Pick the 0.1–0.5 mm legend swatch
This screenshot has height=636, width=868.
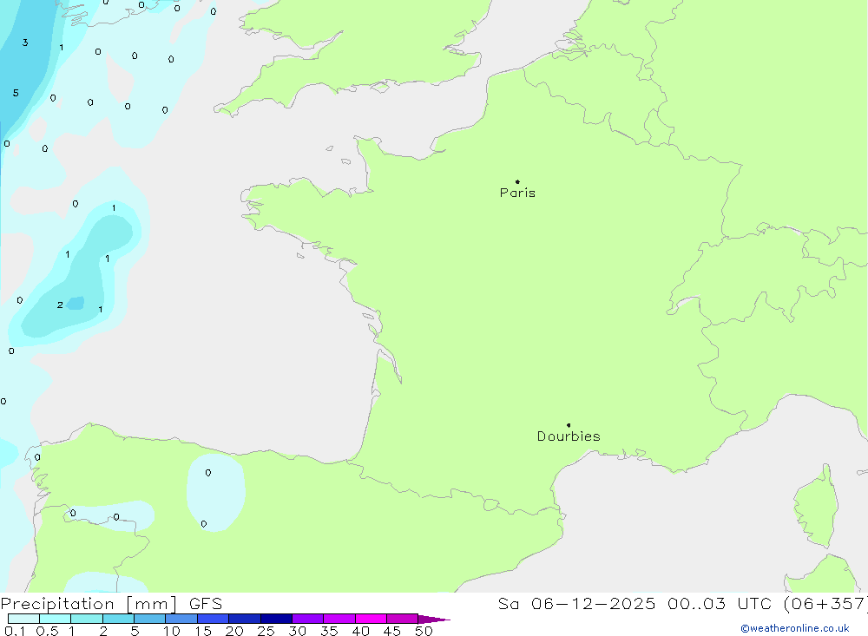coord(23,619)
